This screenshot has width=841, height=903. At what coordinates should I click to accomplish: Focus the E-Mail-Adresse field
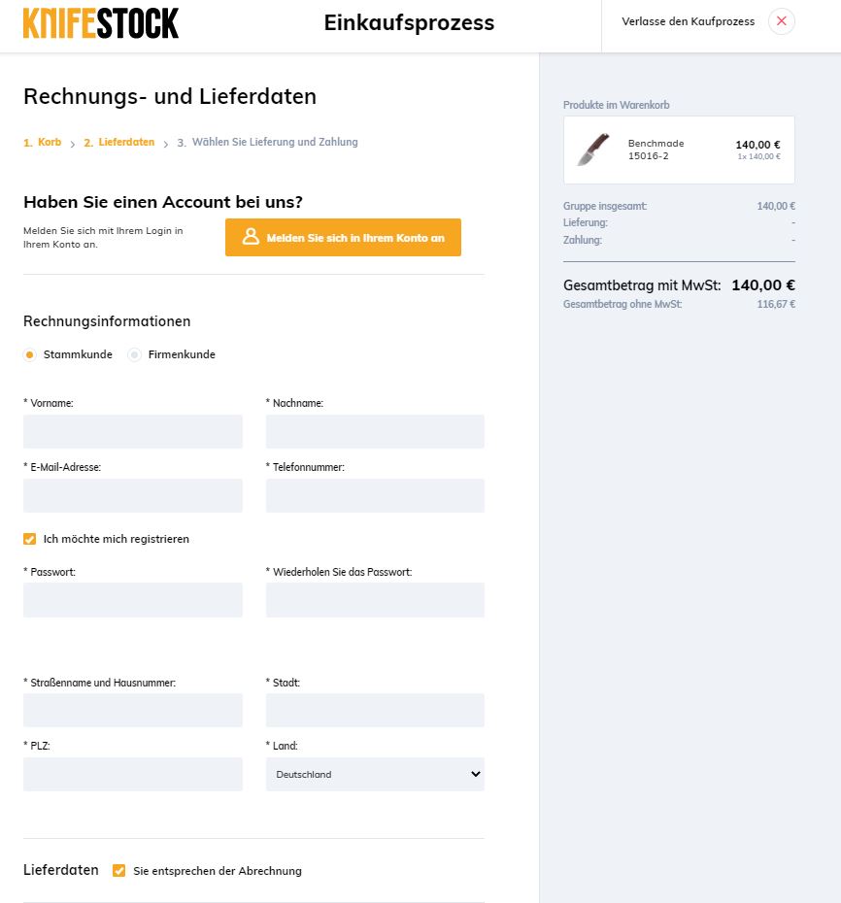pyautogui.click(x=133, y=495)
